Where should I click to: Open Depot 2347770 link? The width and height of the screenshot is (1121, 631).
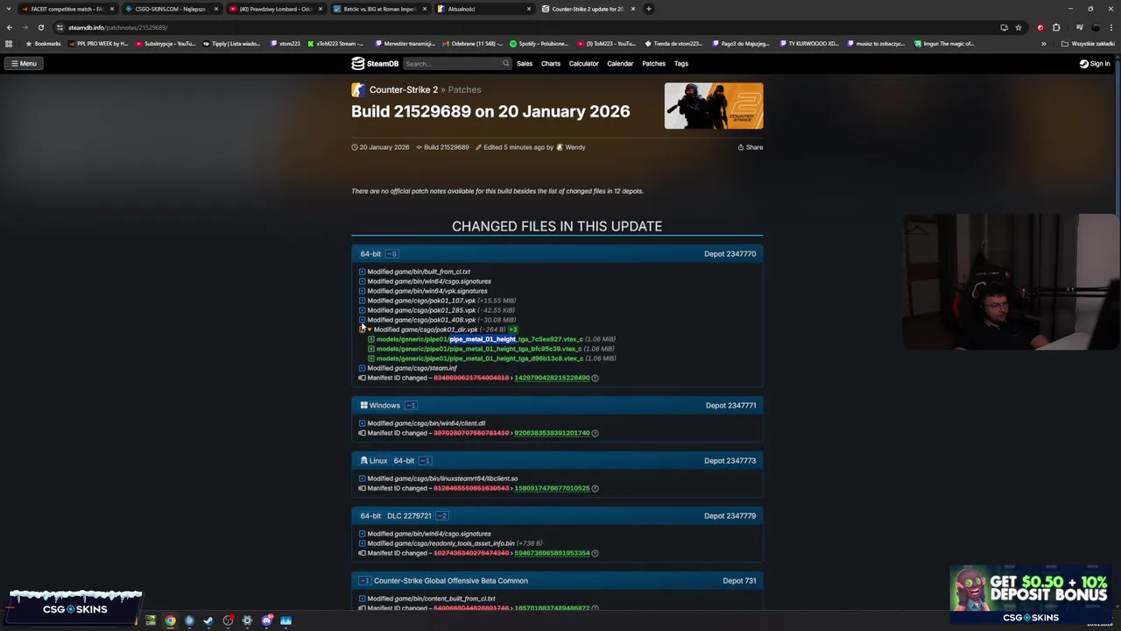click(x=730, y=253)
